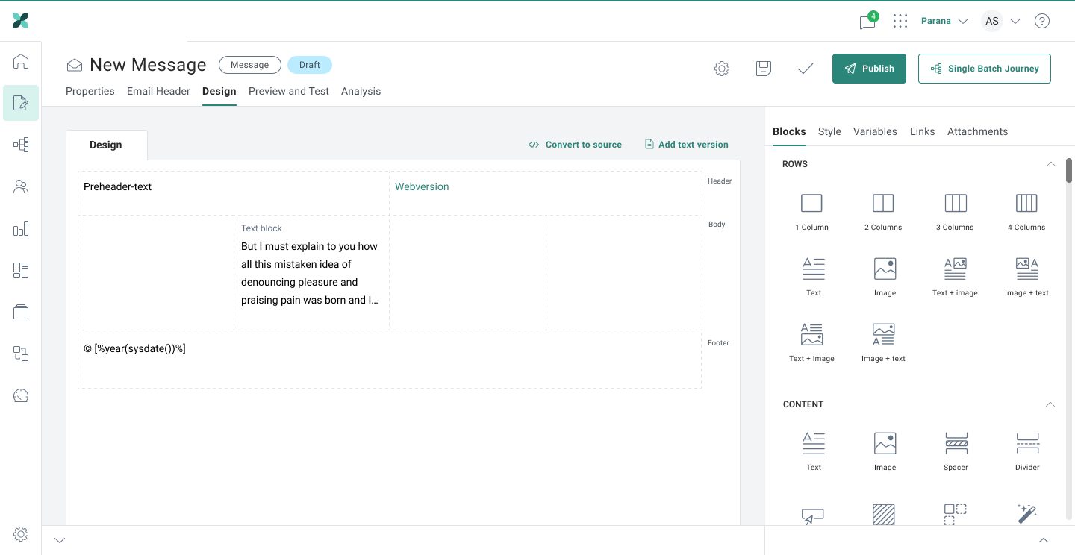Select the 3 Columns row block
The image size is (1075, 555).
tap(955, 212)
